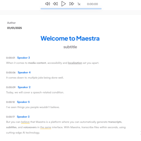Open the Speaker 2 label
Viewport: 141px width, 141px height.
pyautogui.click(x=24, y=87)
